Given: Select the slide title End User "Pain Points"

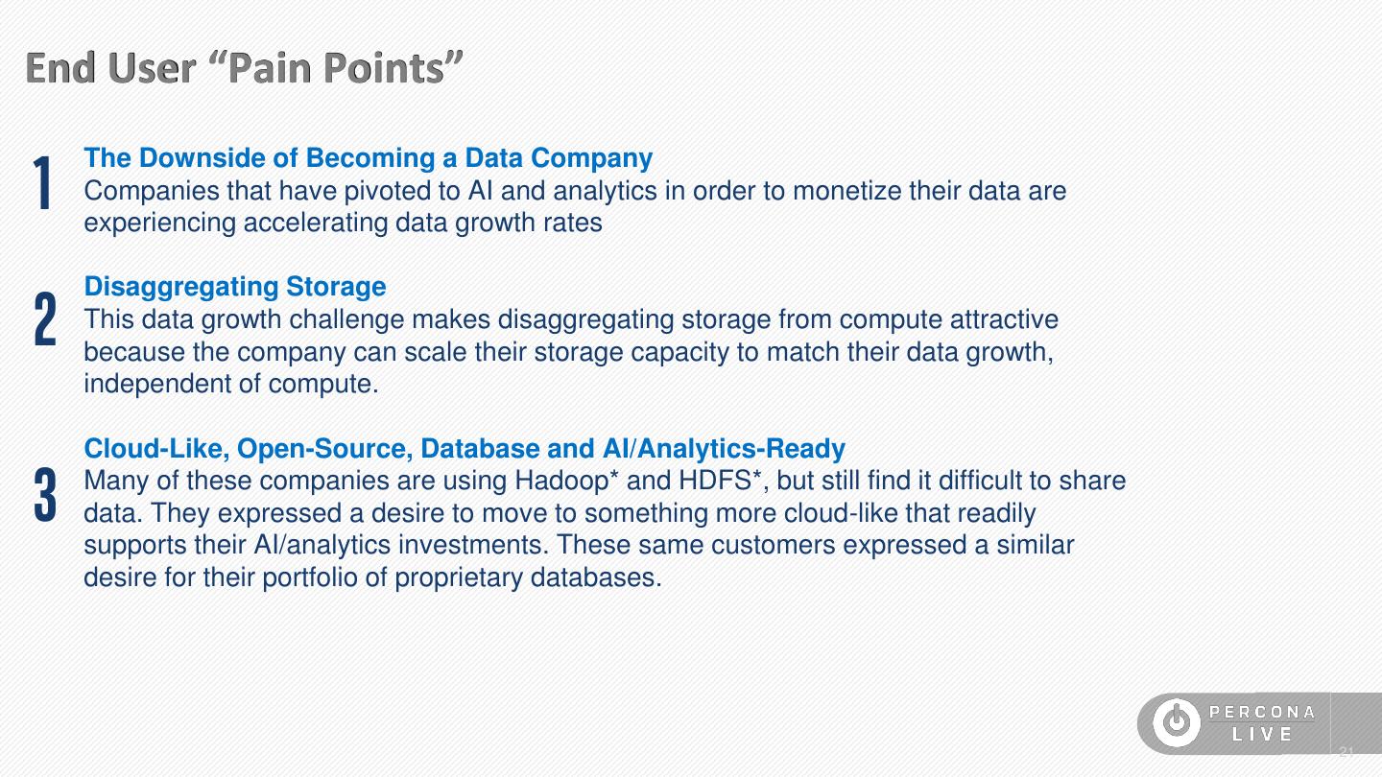Looking at the screenshot, I should pos(245,68).
